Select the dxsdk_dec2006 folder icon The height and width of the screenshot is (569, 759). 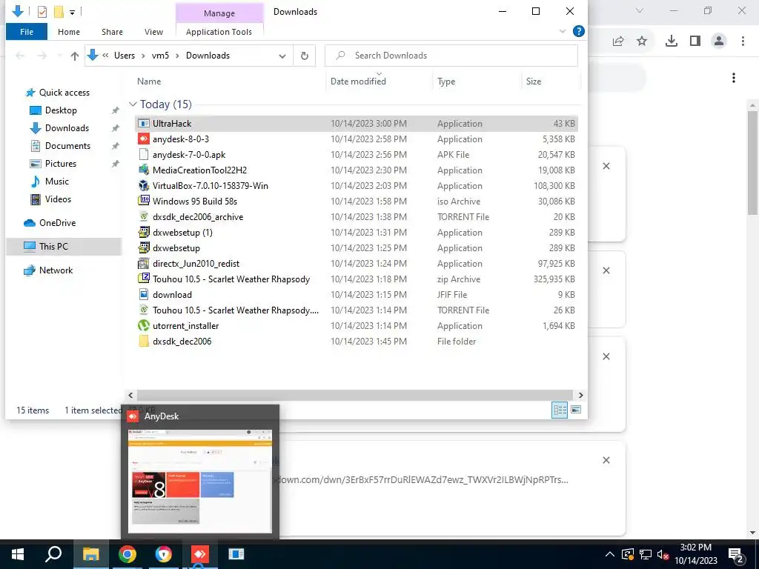[143, 341]
